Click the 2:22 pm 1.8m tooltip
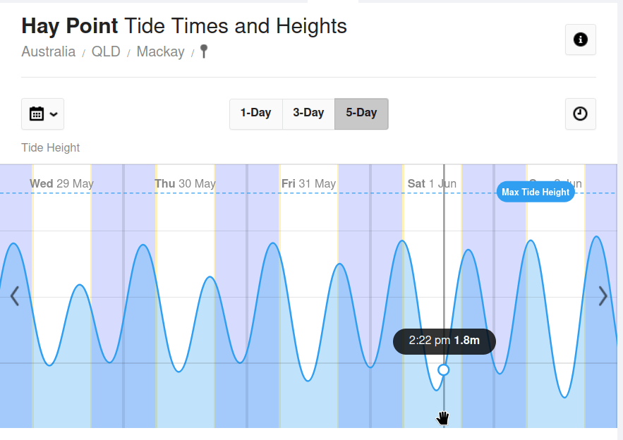623x440 pixels. pos(444,341)
